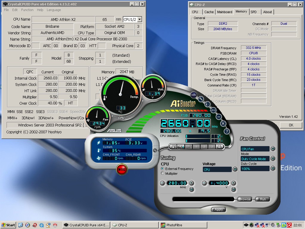Click the floppy disk save icon in AI Booster toolbar
Image resolution: width=305 pixels, height=229 pixels.
point(220,147)
